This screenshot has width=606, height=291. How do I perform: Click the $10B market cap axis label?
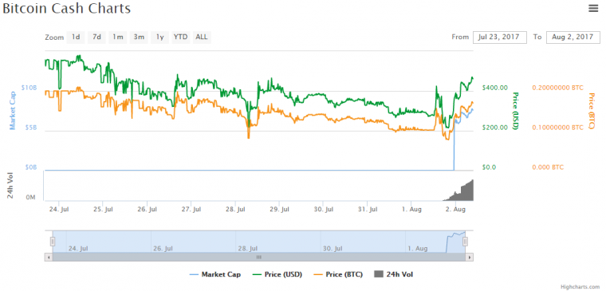tap(29, 88)
